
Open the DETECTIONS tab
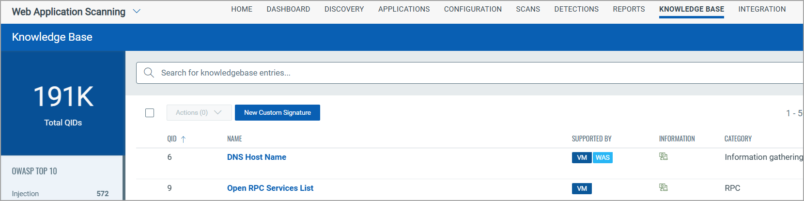pos(576,9)
